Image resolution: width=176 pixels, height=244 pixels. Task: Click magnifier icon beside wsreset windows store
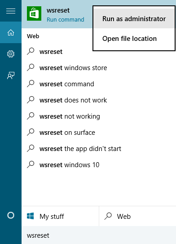31,67
